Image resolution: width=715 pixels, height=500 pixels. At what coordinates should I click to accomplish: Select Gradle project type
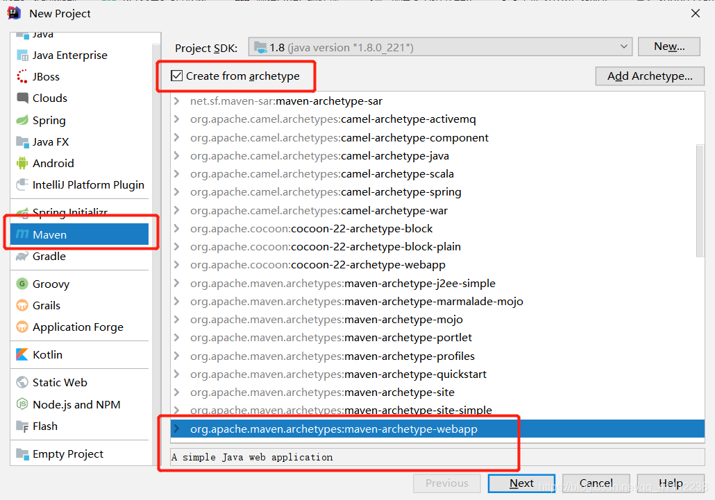pos(79,257)
